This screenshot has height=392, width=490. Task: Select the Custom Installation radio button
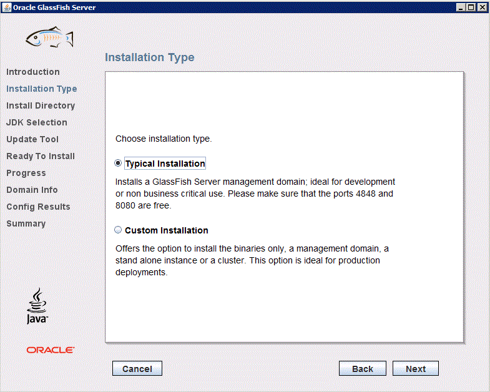(x=118, y=230)
